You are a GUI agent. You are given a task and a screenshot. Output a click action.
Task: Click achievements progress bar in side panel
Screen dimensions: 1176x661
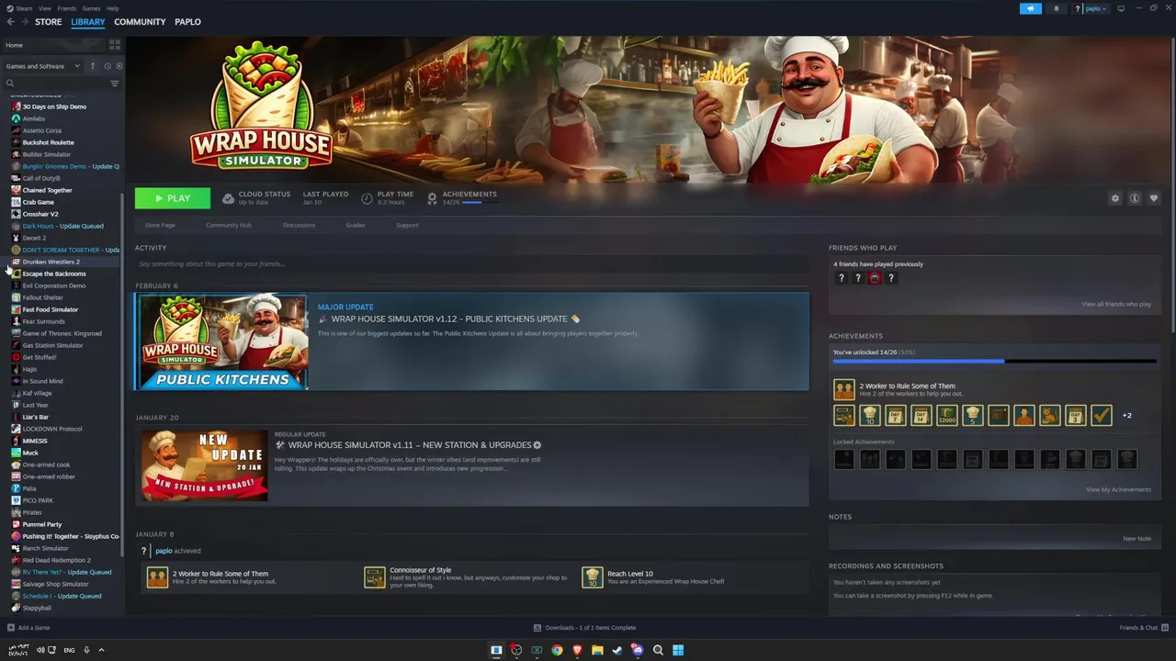tap(994, 362)
